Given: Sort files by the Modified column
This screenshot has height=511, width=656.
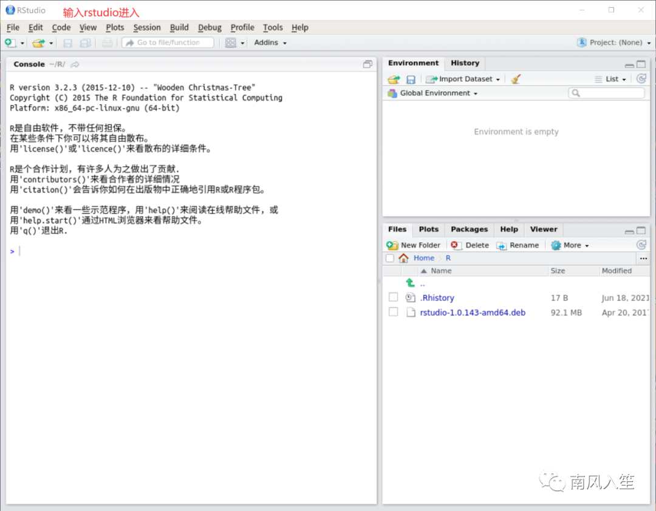Looking at the screenshot, I should [x=624, y=271].
